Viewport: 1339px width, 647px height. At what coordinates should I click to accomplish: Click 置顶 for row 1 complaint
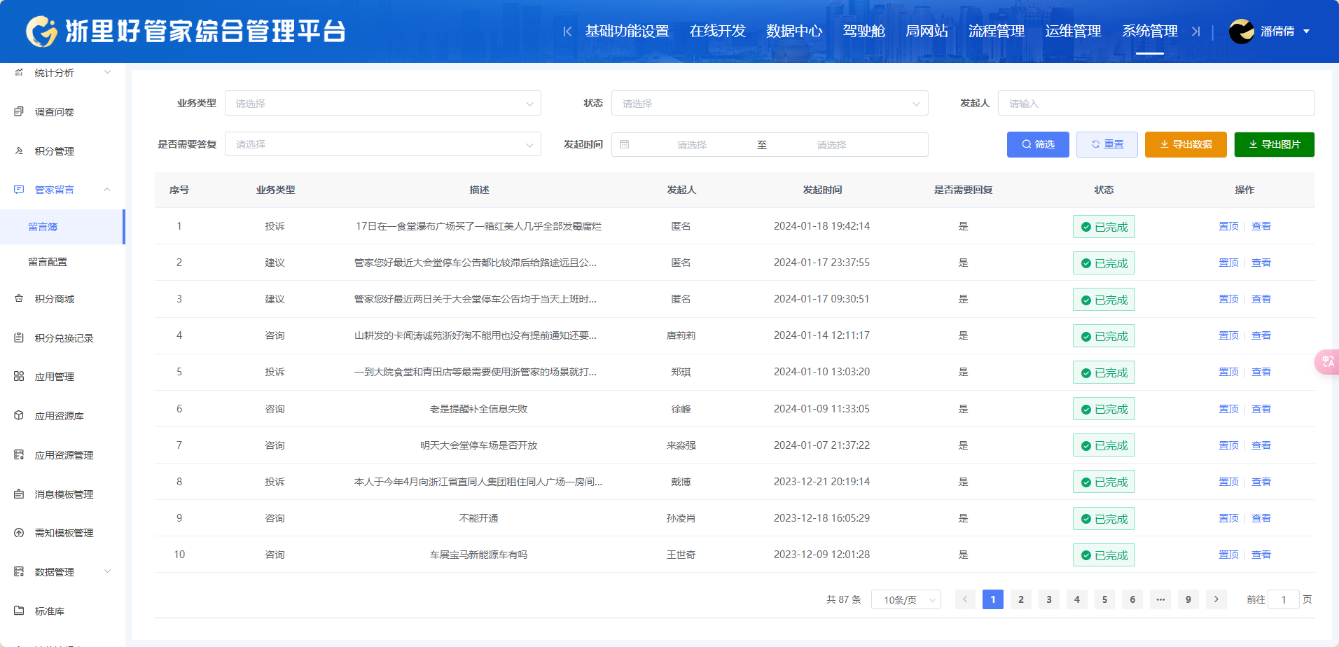coord(1228,226)
